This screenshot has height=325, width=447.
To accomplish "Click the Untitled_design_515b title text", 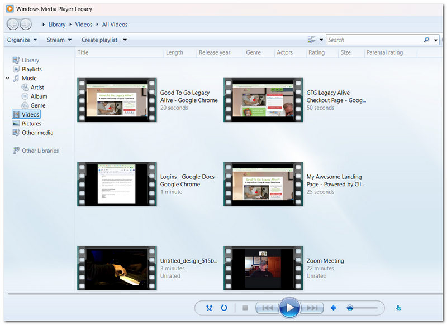I will (x=189, y=260).
